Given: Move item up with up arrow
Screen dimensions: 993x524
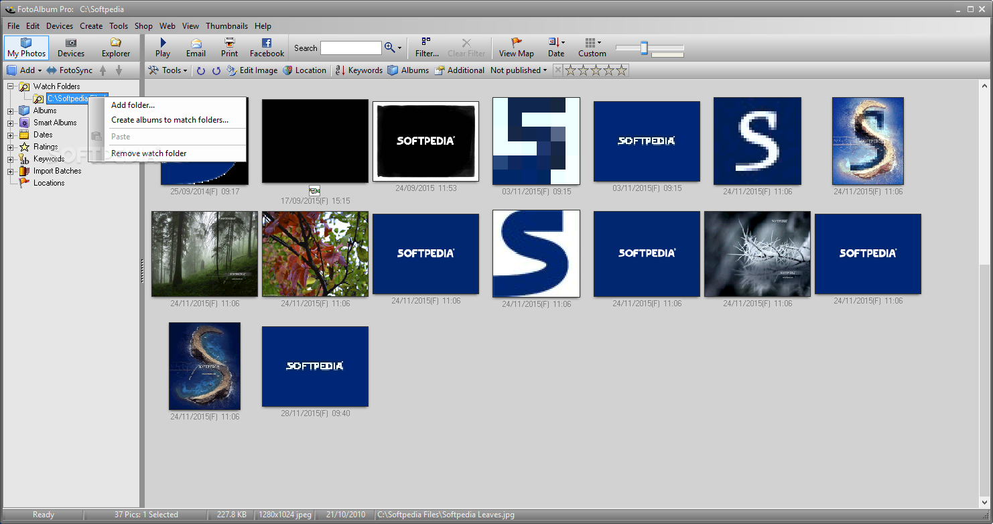Looking at the screenshot, I should [x=103, y=70].
